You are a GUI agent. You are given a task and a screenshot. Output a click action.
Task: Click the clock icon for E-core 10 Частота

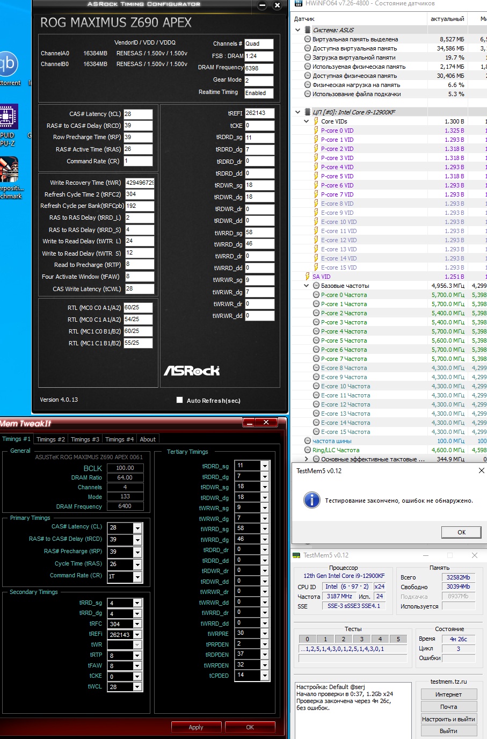click(x=316, y=386)
